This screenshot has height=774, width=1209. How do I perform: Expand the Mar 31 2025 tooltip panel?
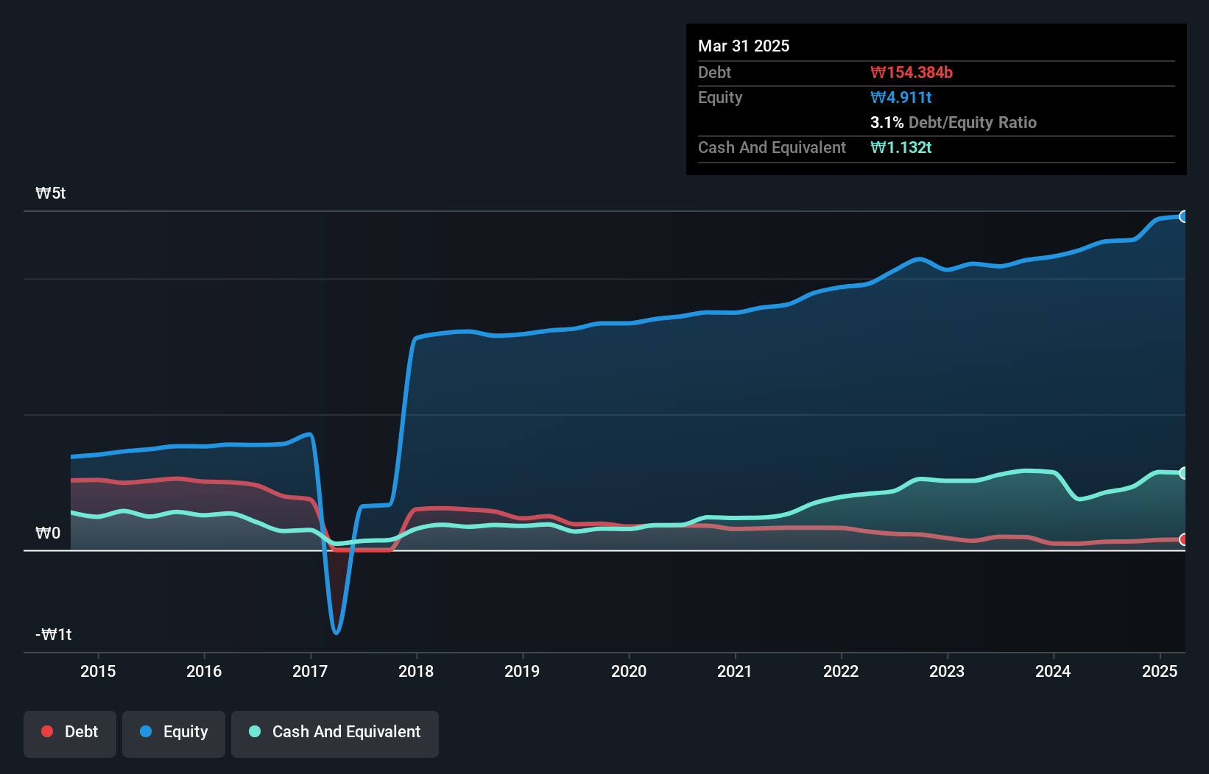pyautogui.click(x=743, y=46)
